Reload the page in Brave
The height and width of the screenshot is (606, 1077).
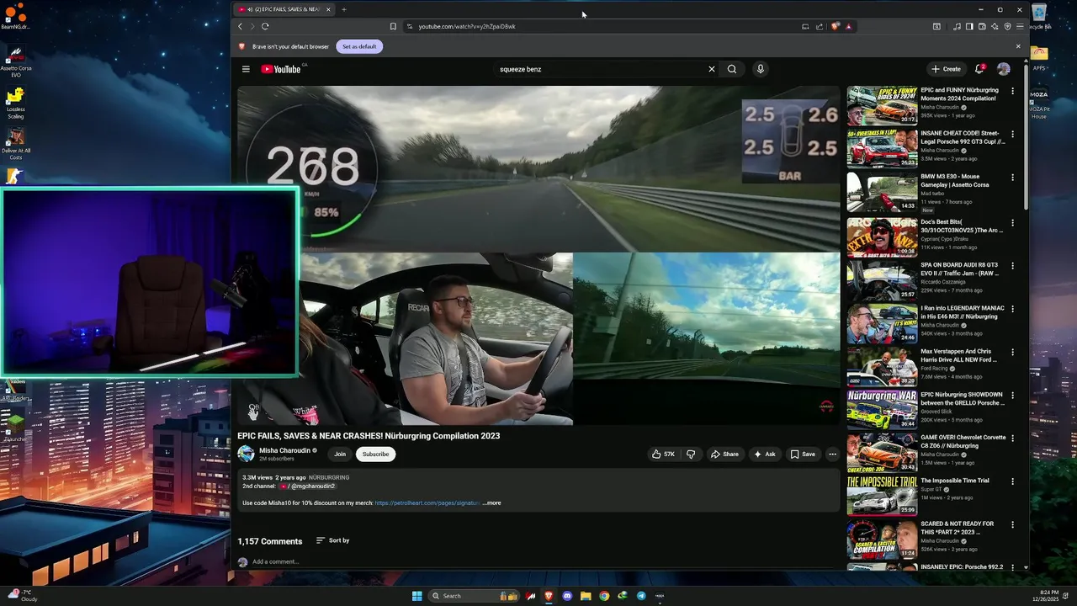(265, 26)
